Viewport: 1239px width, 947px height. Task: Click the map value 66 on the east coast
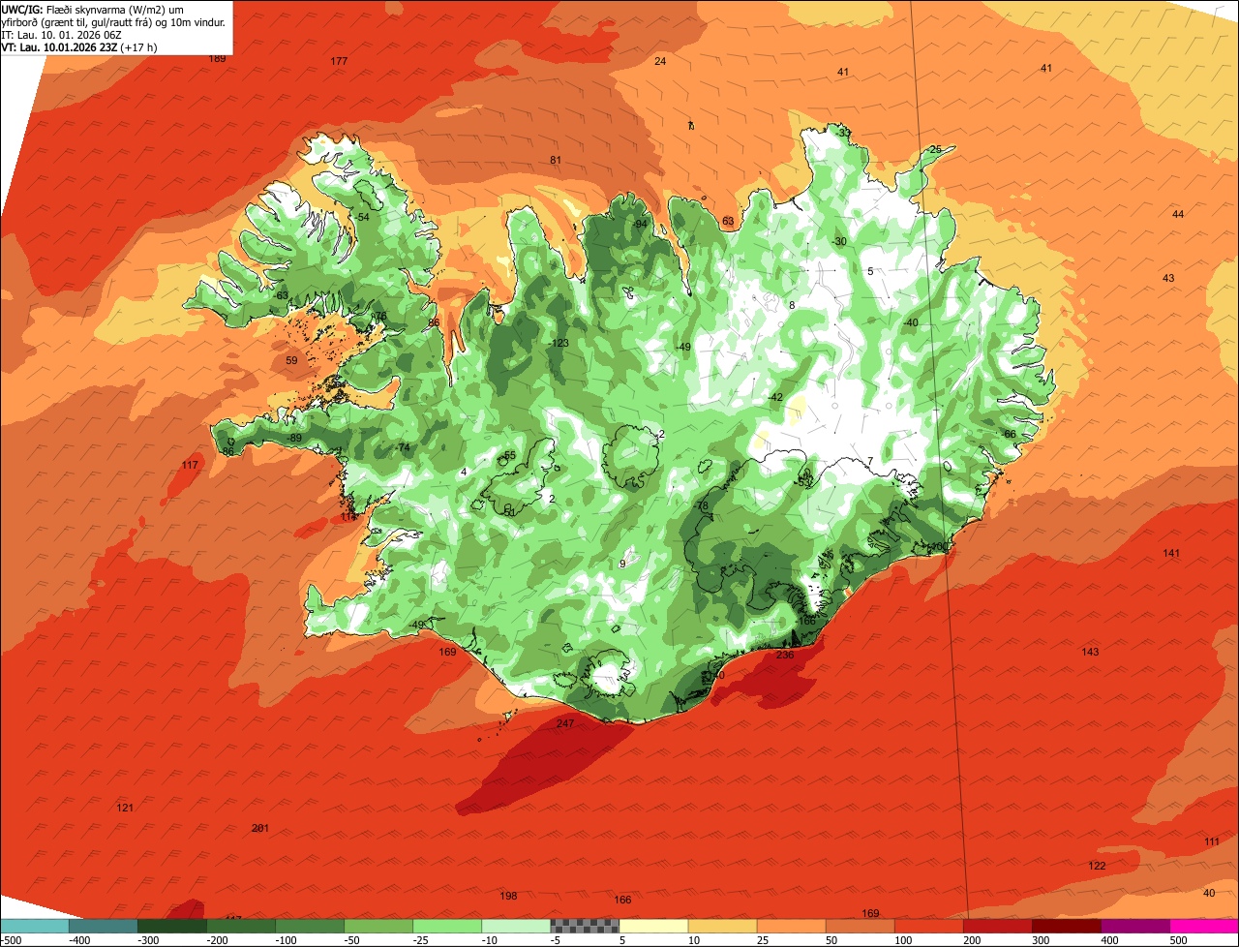pyautogui.click(x=1010, y=434)
